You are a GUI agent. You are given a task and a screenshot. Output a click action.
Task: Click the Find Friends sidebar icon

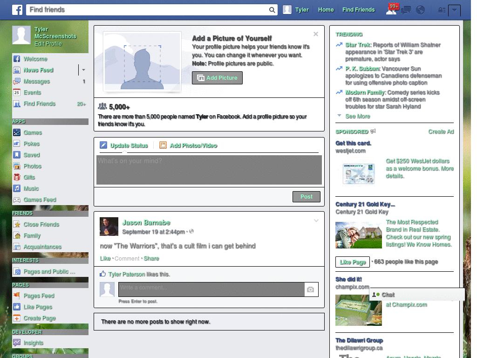[x=17, y=104]
